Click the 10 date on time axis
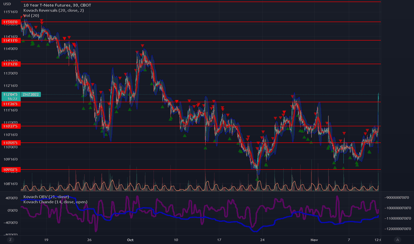Image resolution: width=414 pixels, height=244 pixels. point(176,240)
